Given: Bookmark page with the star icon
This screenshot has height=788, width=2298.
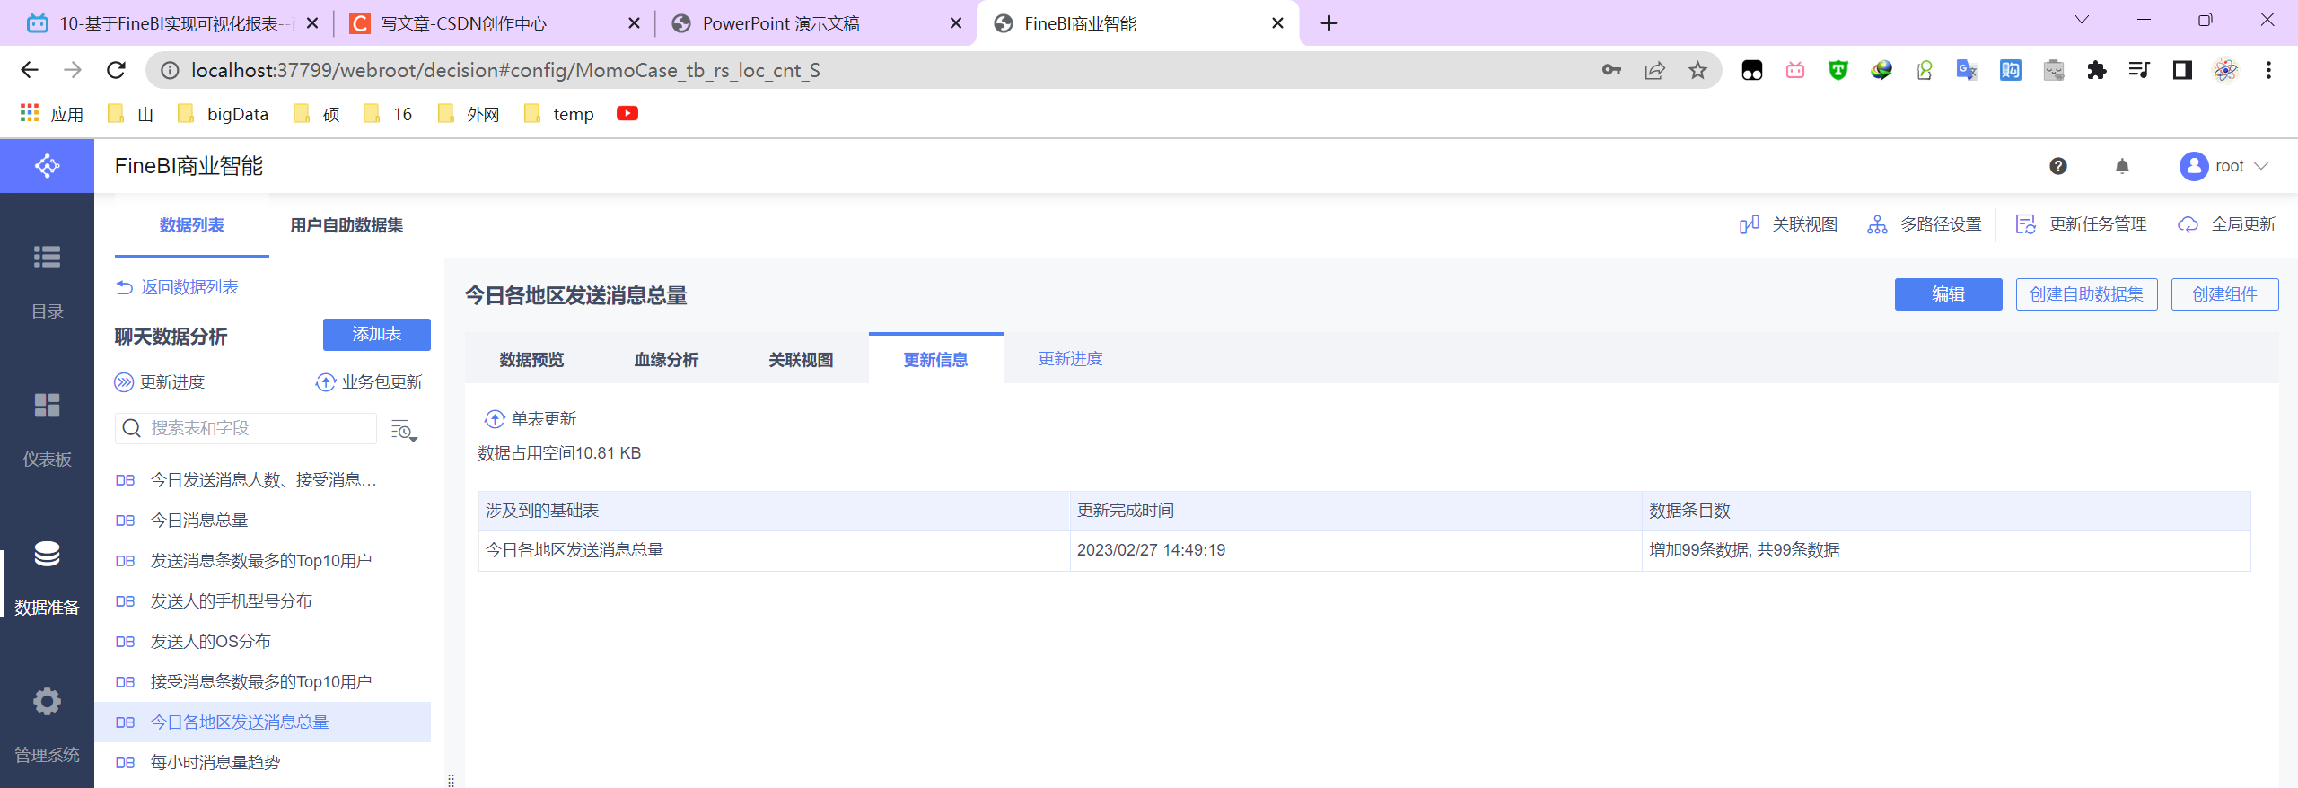Looking at the screenshot, I should (x=1697, y=70).
